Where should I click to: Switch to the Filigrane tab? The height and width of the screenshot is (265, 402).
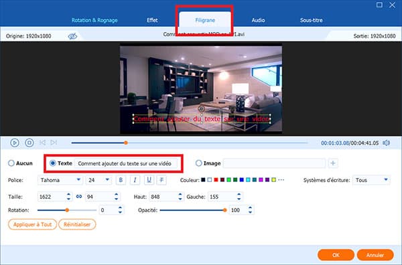tap(205, 20)
